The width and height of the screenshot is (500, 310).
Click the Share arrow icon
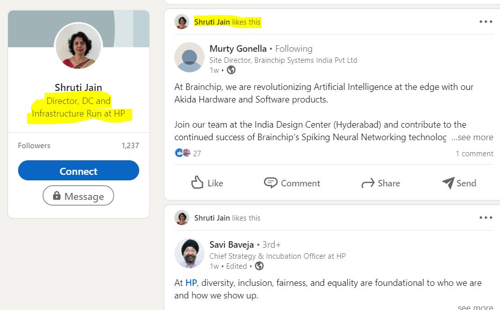368,183
